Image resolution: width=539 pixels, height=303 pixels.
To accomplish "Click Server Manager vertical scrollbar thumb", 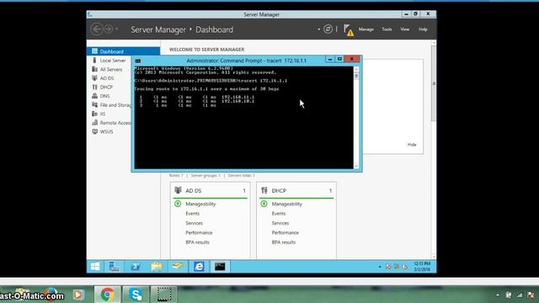I will pos(434,83).
